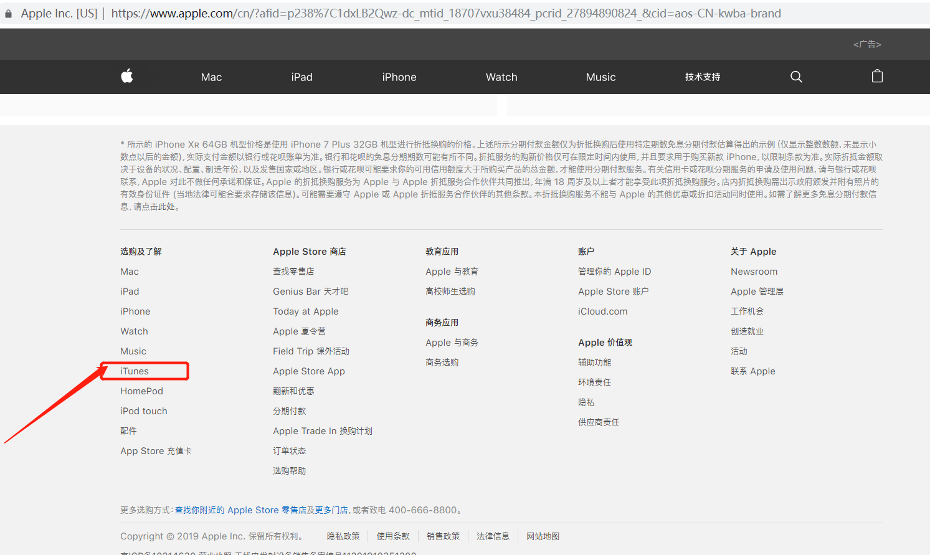The width and height of the screenshot is (930, 555).
Task: Open Music from the top navigation bar
Action: point(600,77)
